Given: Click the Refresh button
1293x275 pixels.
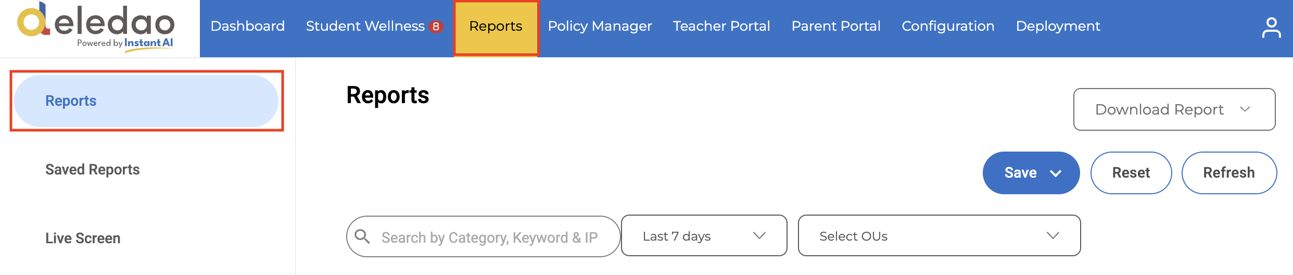Looking at the screenshot, I should (1229, 173).
